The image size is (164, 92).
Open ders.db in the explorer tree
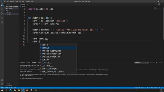pyautogui.click(x=9, y=12)
